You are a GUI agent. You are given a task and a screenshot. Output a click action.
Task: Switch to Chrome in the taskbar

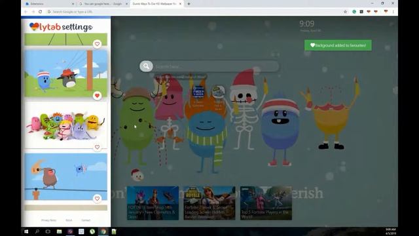(103, 231)
